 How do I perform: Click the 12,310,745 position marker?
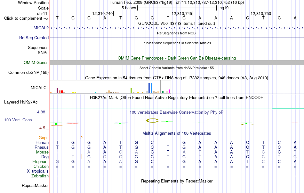[x=182, y=13]
